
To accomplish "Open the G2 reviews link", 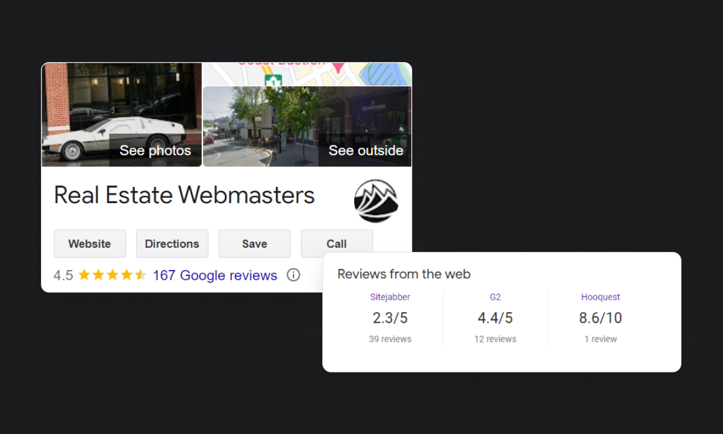I will point(495,297).
